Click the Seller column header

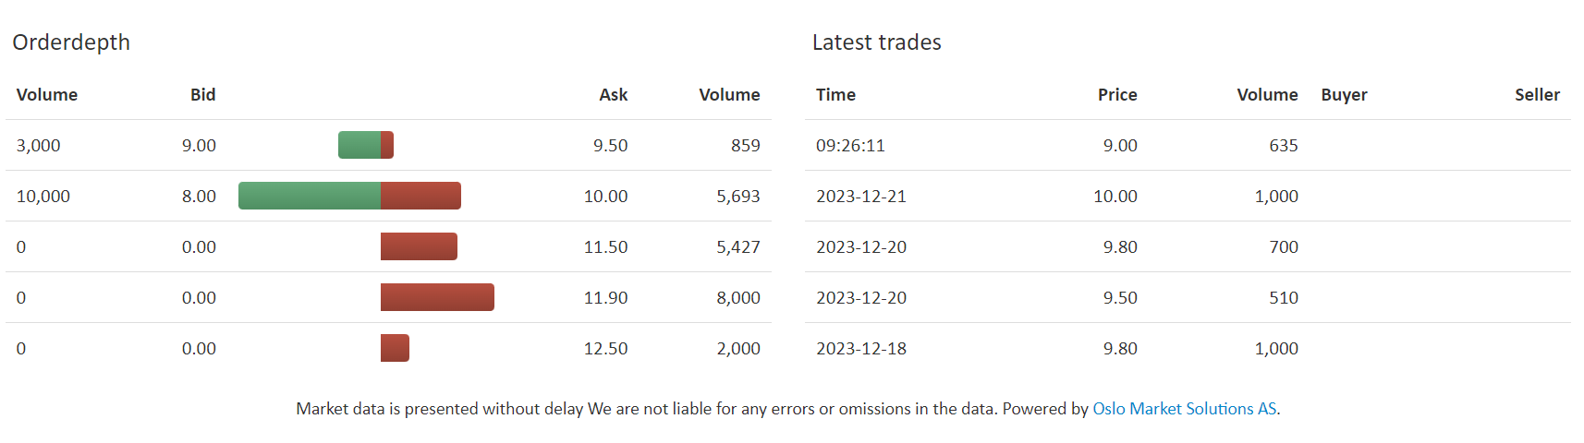[1537, 95]
